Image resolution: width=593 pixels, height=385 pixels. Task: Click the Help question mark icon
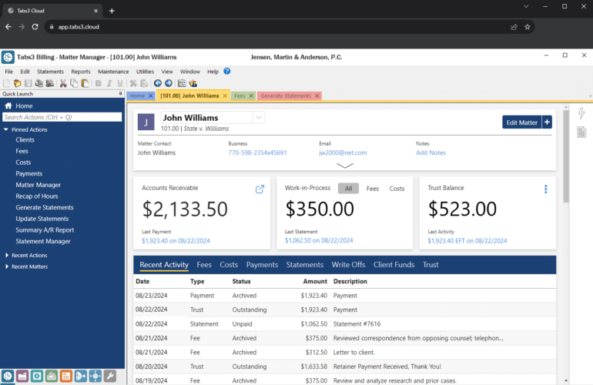coord(227,71)
